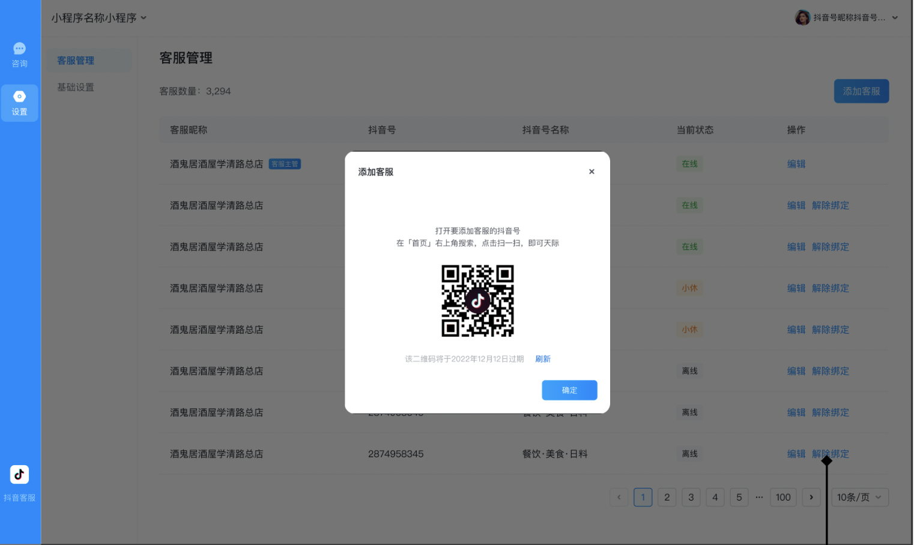This screenshot has width=914, height=545.
Task: Click the 打开要添加客服的抖音号 instruction
Action: 477,230
